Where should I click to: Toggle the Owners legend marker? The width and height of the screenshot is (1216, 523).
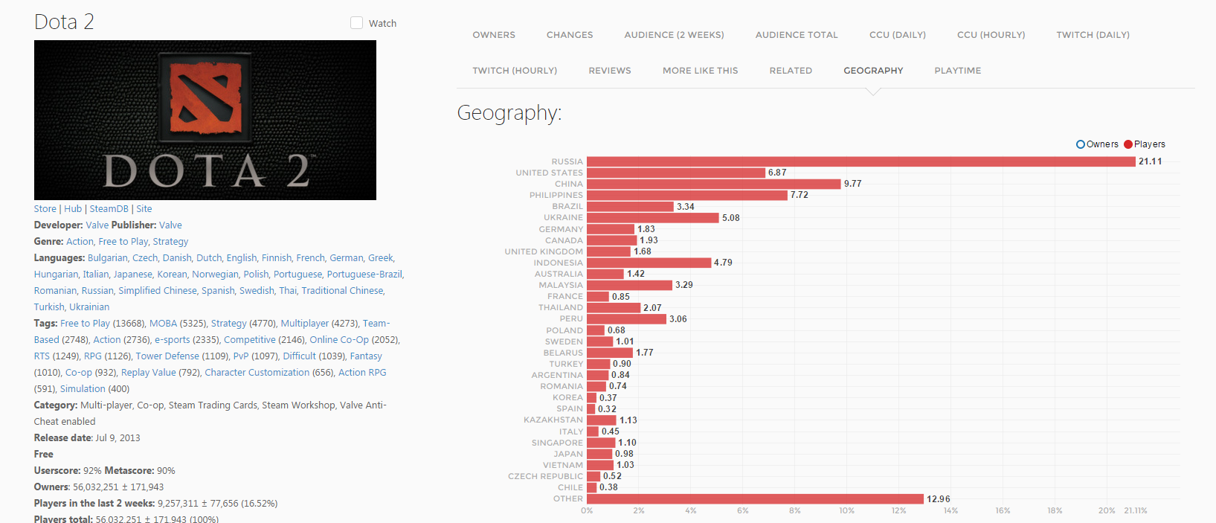[x=1081, y=144]
